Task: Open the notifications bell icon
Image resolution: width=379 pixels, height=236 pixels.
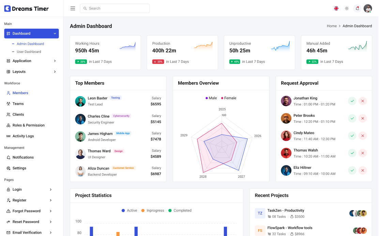Action: (x=357, y=9)
